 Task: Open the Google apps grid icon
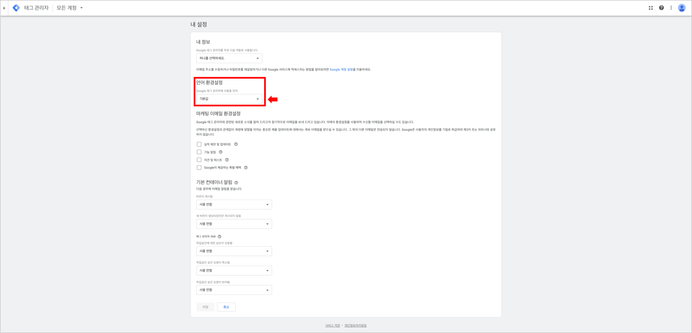pos(651,8)
